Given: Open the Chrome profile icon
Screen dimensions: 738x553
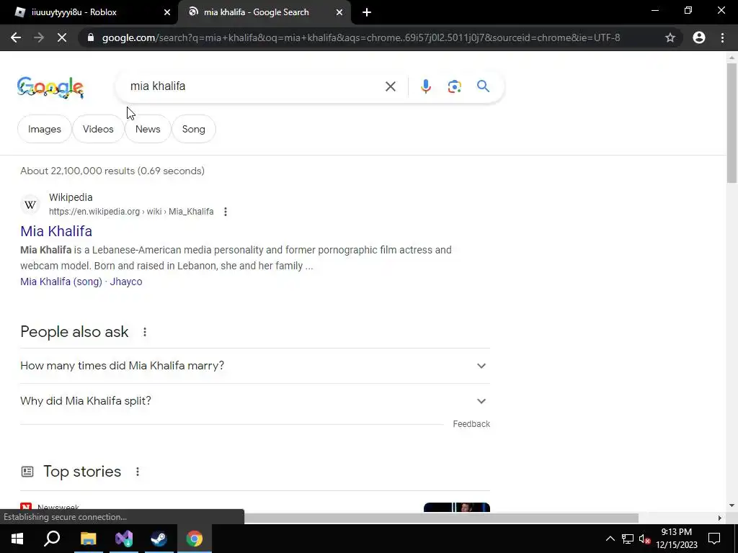Looking at the screenshot, I should pyautogui.click(x=699, y=37).
